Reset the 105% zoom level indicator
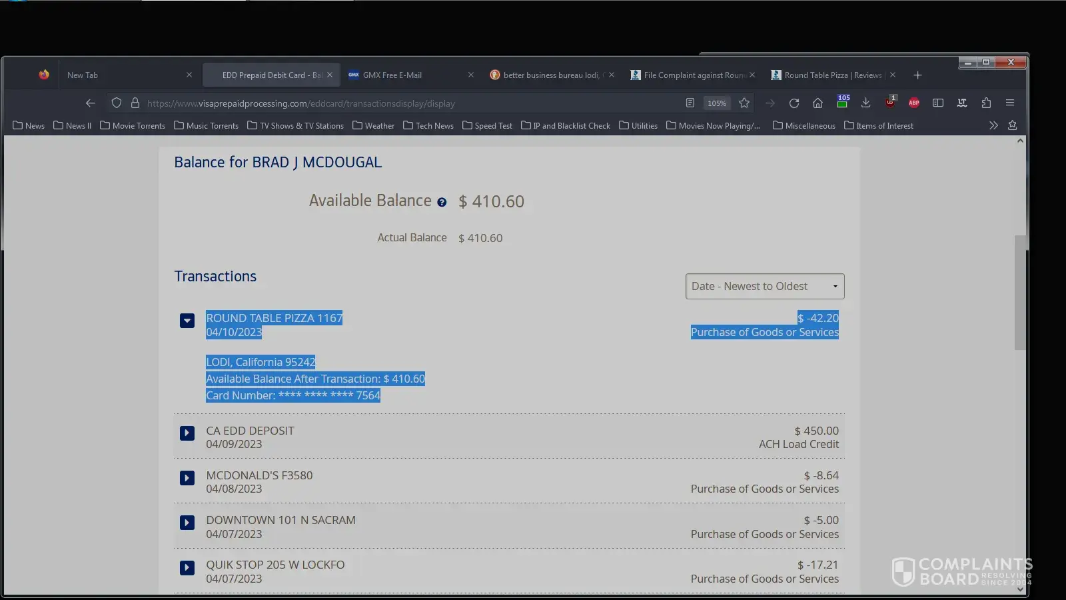This screenshot has width=1066, height=600. click(717, 103)
